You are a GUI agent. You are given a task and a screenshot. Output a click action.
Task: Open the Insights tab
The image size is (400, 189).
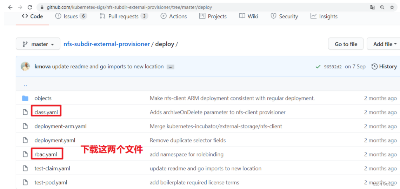click(324, 16)
